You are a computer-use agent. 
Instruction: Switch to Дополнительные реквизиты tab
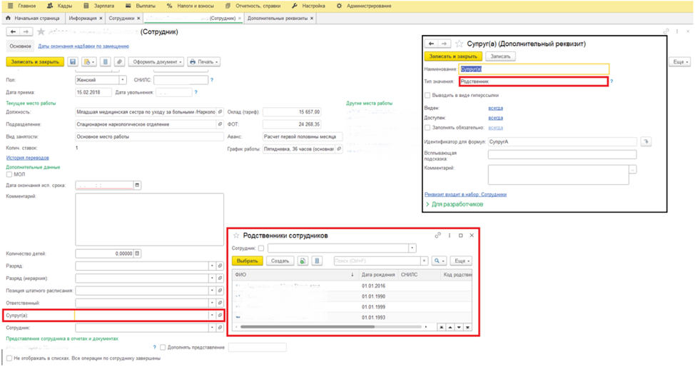coord(280,18)
